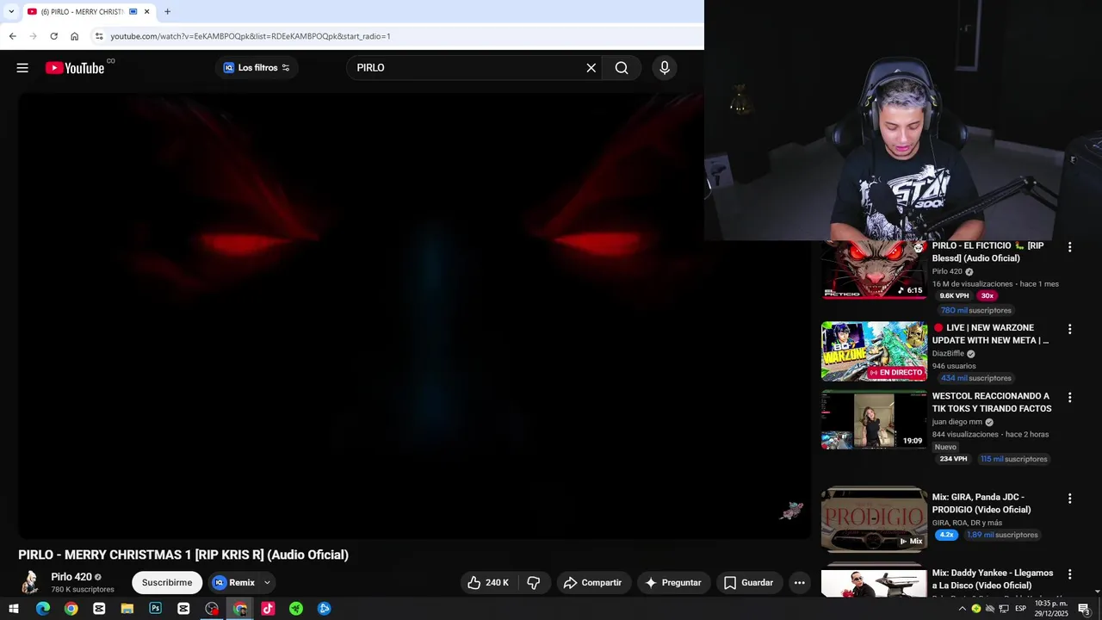Open Mix: GIRA, Panda JDC PRODIGIO thumbnail
Viewport: 1102px width, 620px height.
point(874,519)
